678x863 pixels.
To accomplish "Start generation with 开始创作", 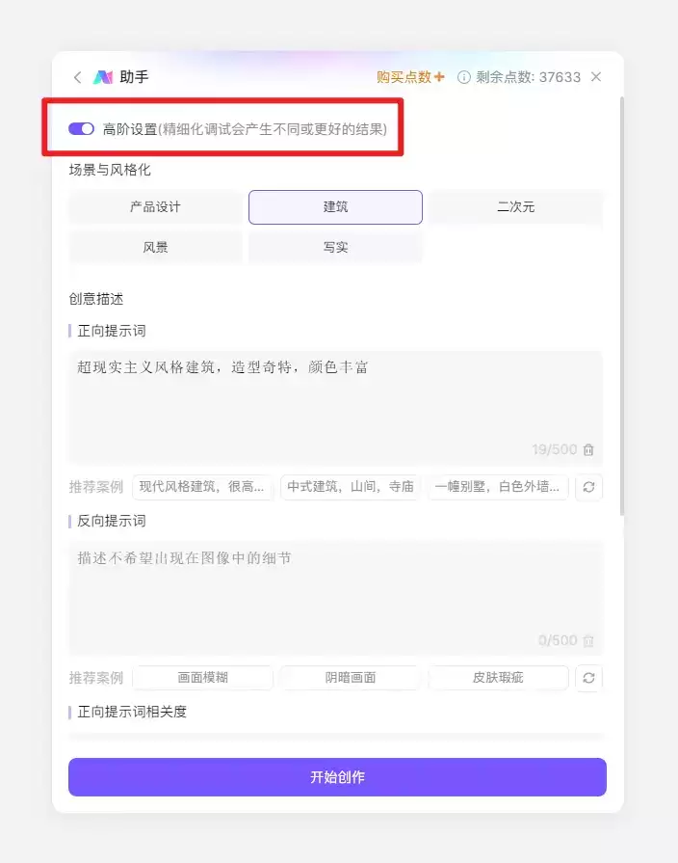I will (337, 777).
